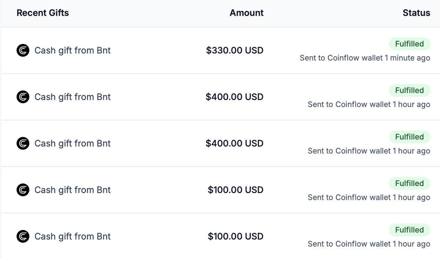Select the Recent Gifts column header
The image size is (440, 258).
point(43,13)
